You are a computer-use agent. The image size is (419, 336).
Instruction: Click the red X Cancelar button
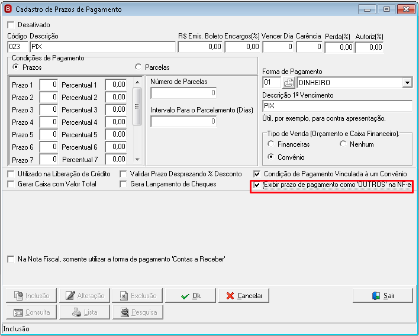tap(244, 296)
